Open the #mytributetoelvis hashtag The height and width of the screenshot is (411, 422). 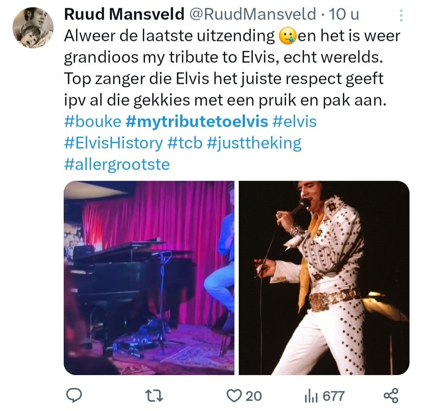(197, 121)
